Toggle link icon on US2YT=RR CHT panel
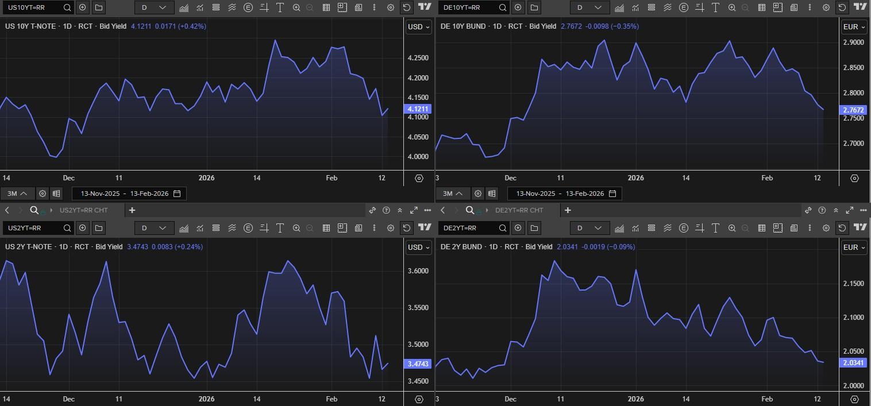 (372, 210)
